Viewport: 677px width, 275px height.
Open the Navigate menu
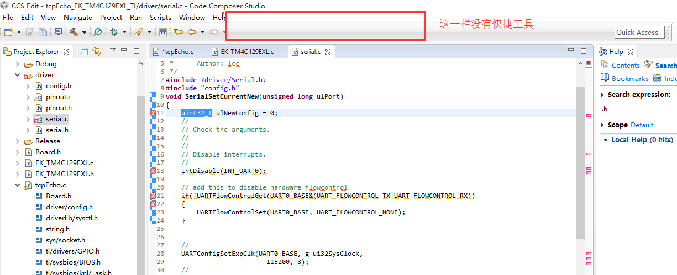[78, 17]
